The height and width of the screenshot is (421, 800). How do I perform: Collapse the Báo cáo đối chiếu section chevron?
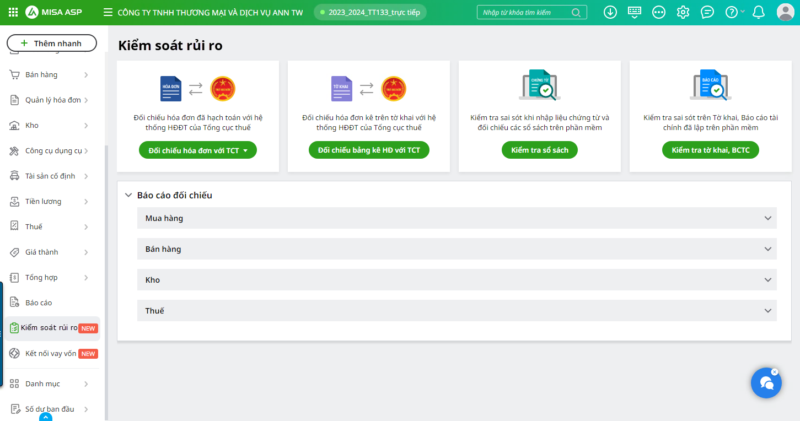[x=128, y=195]
